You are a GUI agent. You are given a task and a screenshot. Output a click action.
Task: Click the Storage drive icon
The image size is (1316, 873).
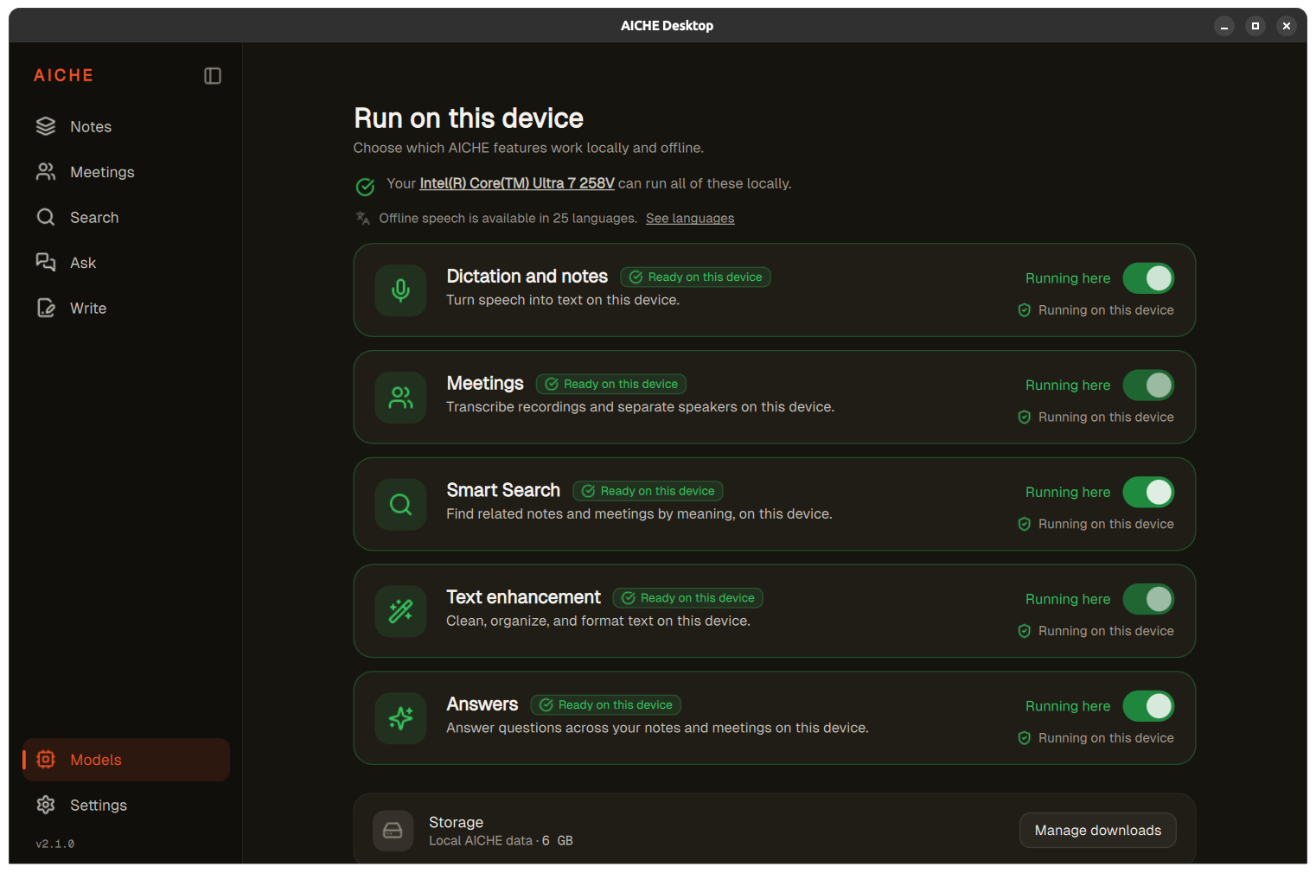click(393, 831)
